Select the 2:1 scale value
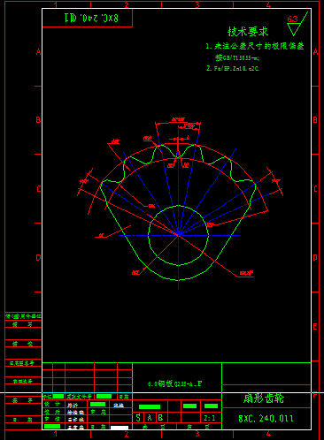Image resolution: width=324 pixels, height=440 pixels. [x=210, y=418]
